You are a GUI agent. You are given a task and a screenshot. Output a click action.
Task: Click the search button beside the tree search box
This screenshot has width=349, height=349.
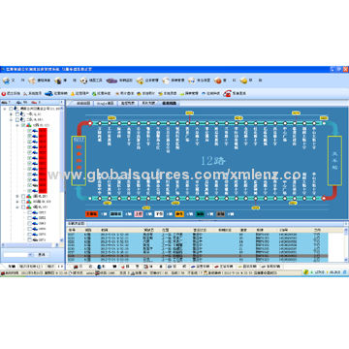click(x=41, y=255)
